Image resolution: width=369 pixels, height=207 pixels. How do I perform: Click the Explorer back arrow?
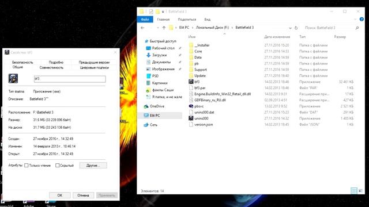pyautogui.click(x=142, y=28)
